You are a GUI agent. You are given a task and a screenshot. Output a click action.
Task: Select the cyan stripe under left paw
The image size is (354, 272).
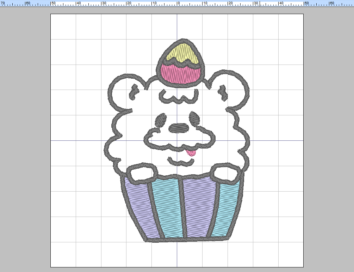point(168,208)
